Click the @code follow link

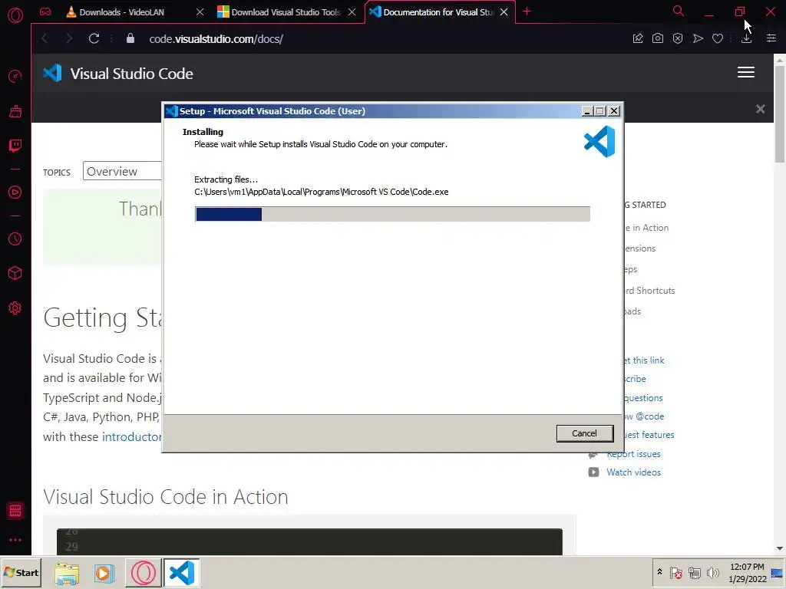645,416
